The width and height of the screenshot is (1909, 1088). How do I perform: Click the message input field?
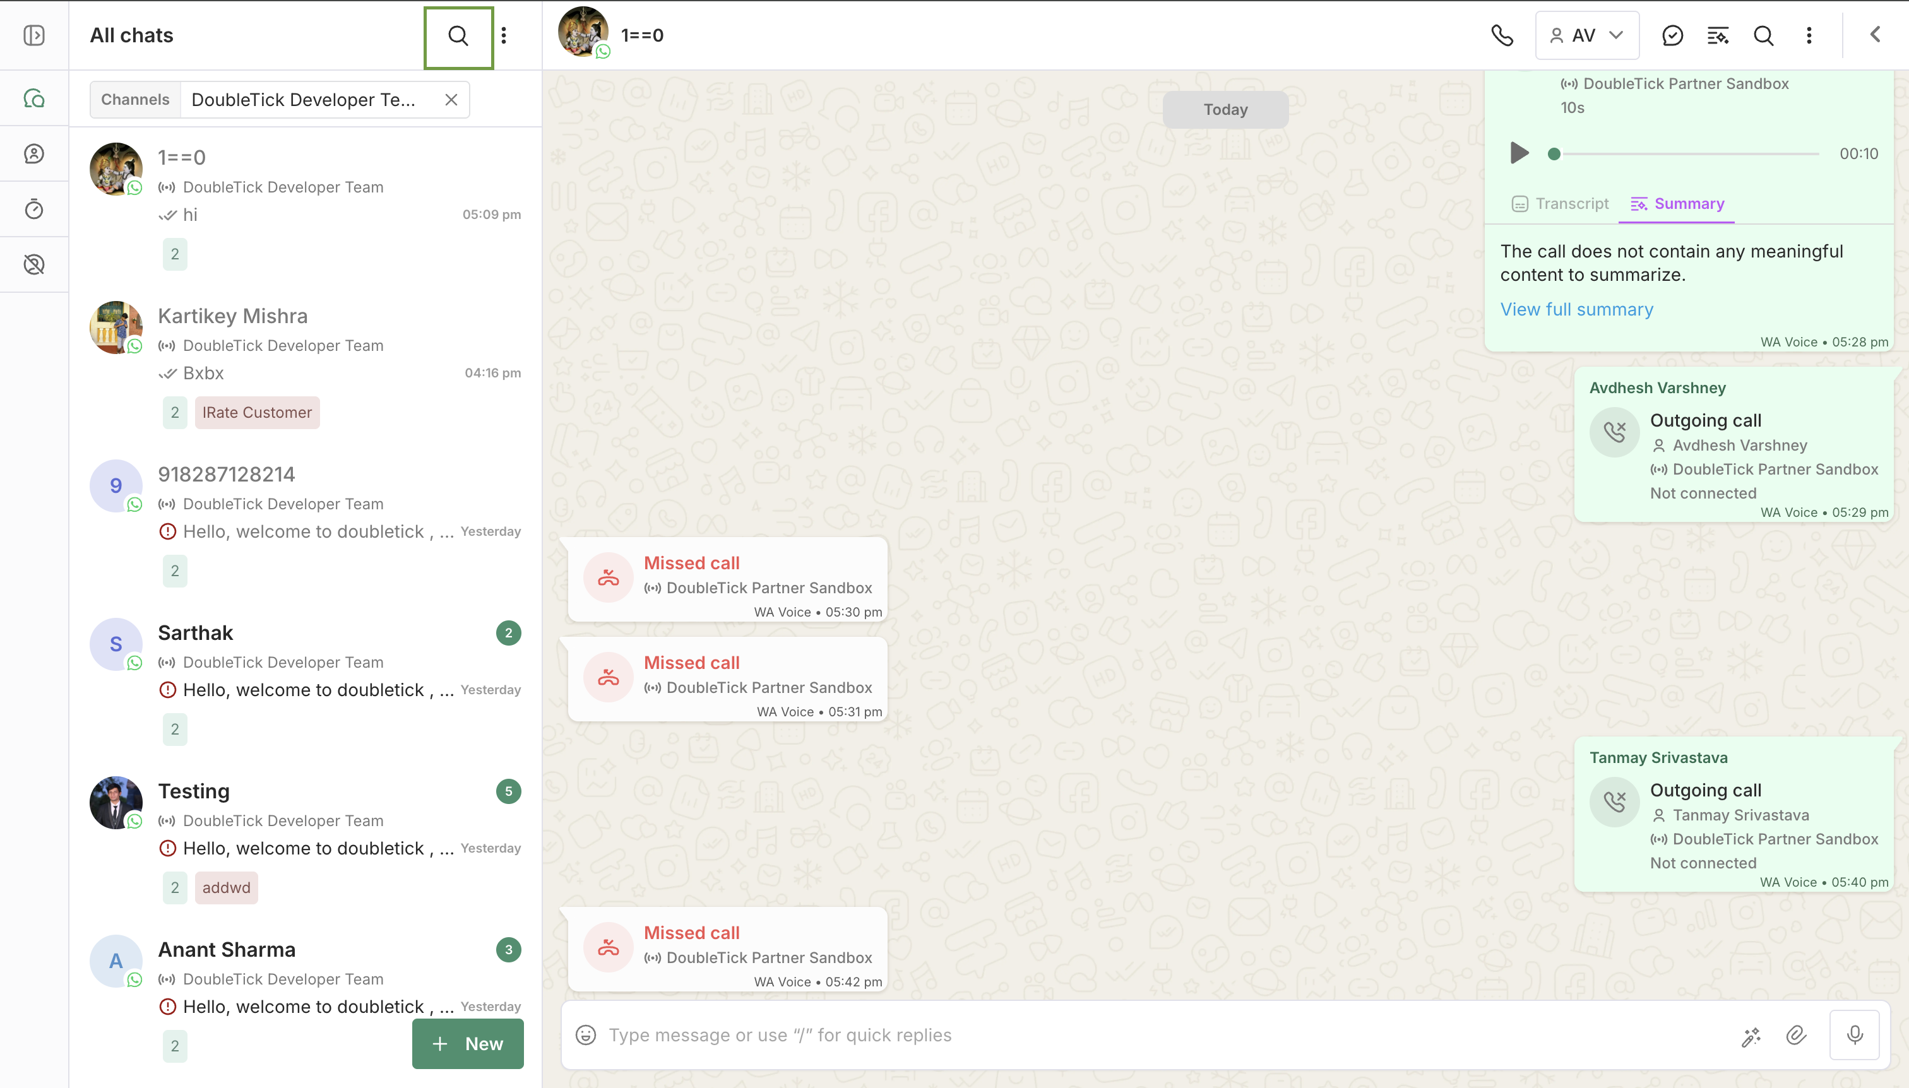pyautogui.click(x=1166, y=1035)
